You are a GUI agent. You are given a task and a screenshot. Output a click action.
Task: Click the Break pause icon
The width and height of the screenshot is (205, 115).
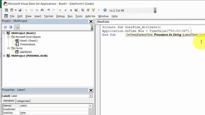tap(65, 10)
